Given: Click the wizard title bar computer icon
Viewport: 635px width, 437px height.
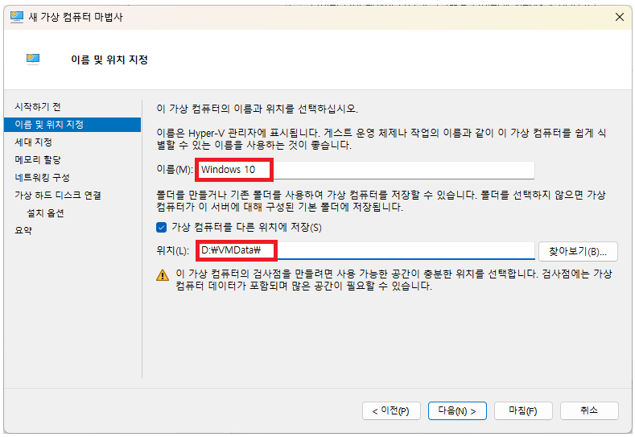Looking at the screenshot, I should (x=17, y=17).
